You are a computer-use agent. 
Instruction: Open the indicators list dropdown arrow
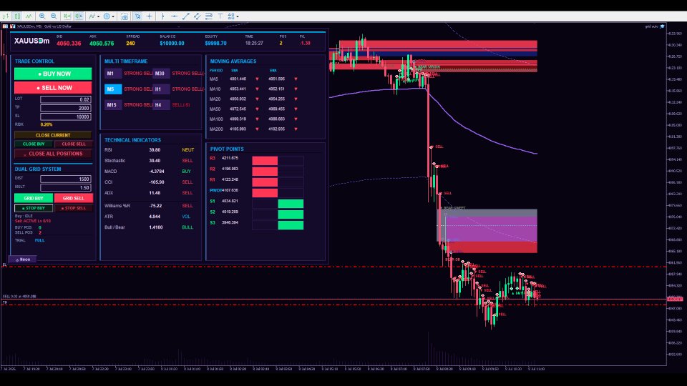pyautogui.click(x=98, y=16)
